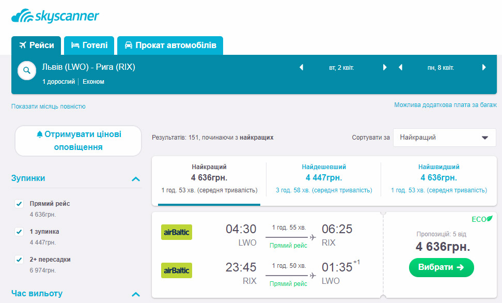This screenshot has height=303, width=502.
Task: Open Можлива додаткова плата за багаж link
Action: tap(445, 105)
